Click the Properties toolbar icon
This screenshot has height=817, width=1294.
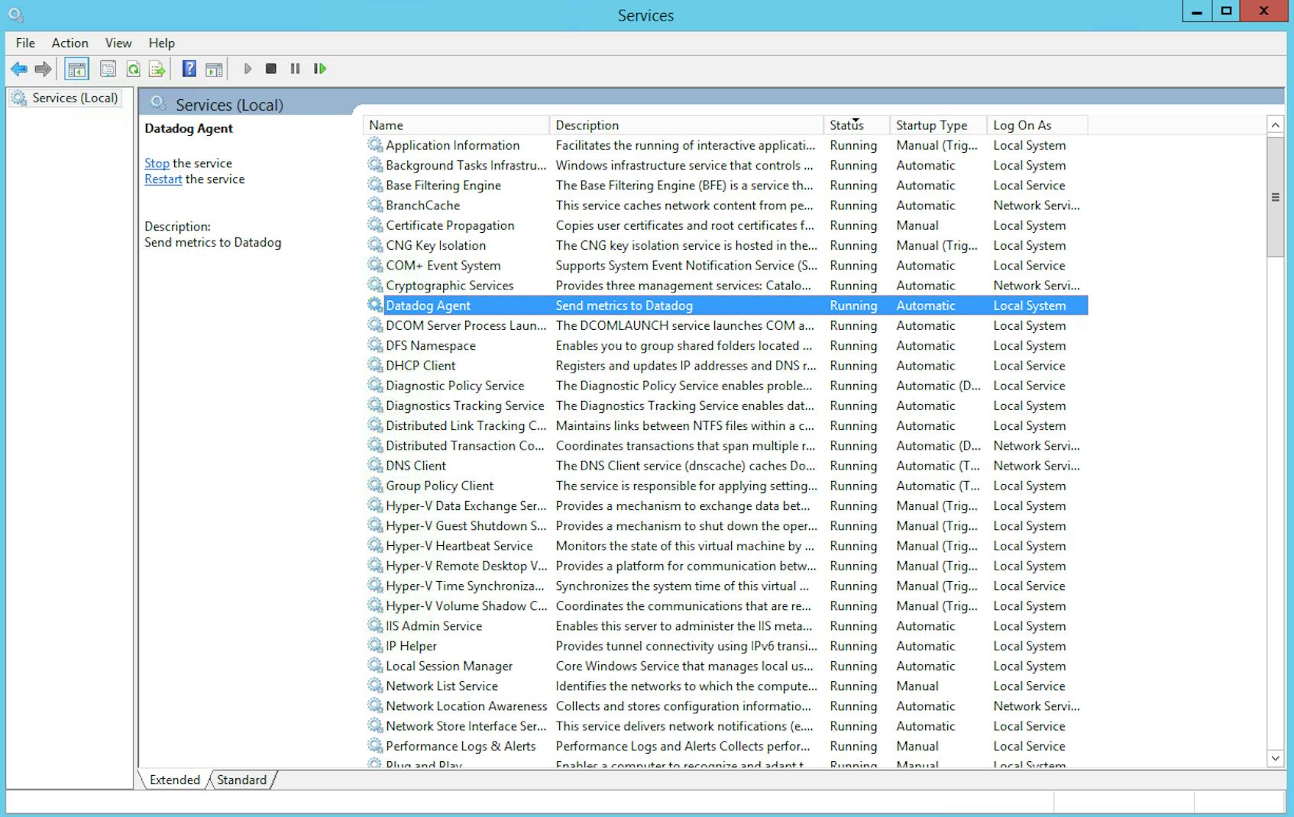pyautogui.click(x=108, y=69)
